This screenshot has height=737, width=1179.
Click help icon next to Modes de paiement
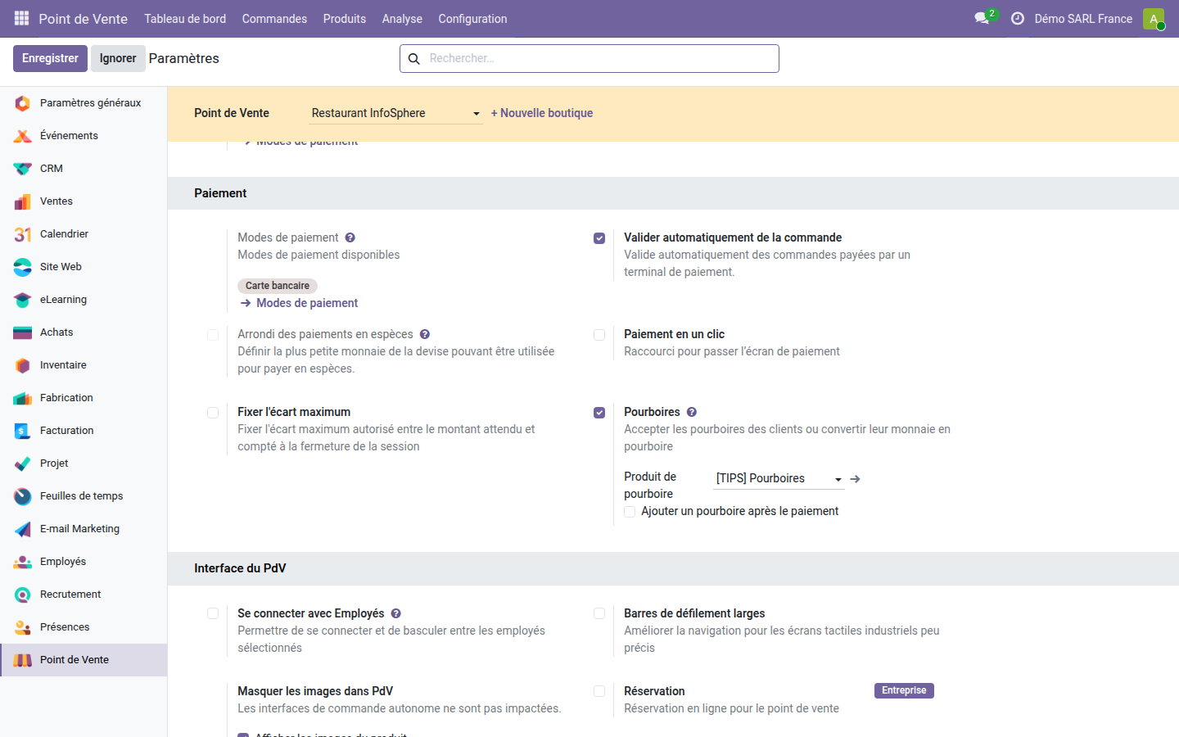(x=350, y=237)
